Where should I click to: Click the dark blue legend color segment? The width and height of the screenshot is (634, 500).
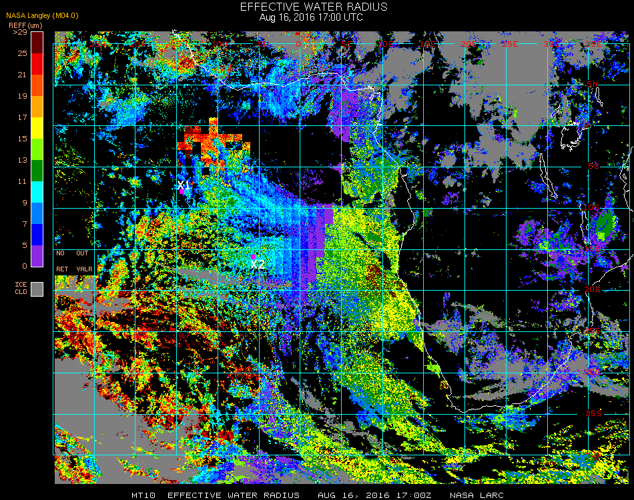pyautogui.click(x=37, y=234)
